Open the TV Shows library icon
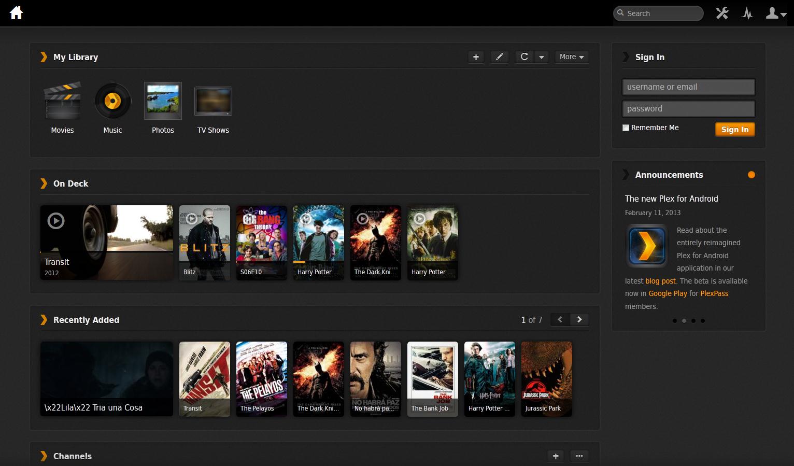Image resolution: width=794 pixels, height=466 pixels. (213, 101)
